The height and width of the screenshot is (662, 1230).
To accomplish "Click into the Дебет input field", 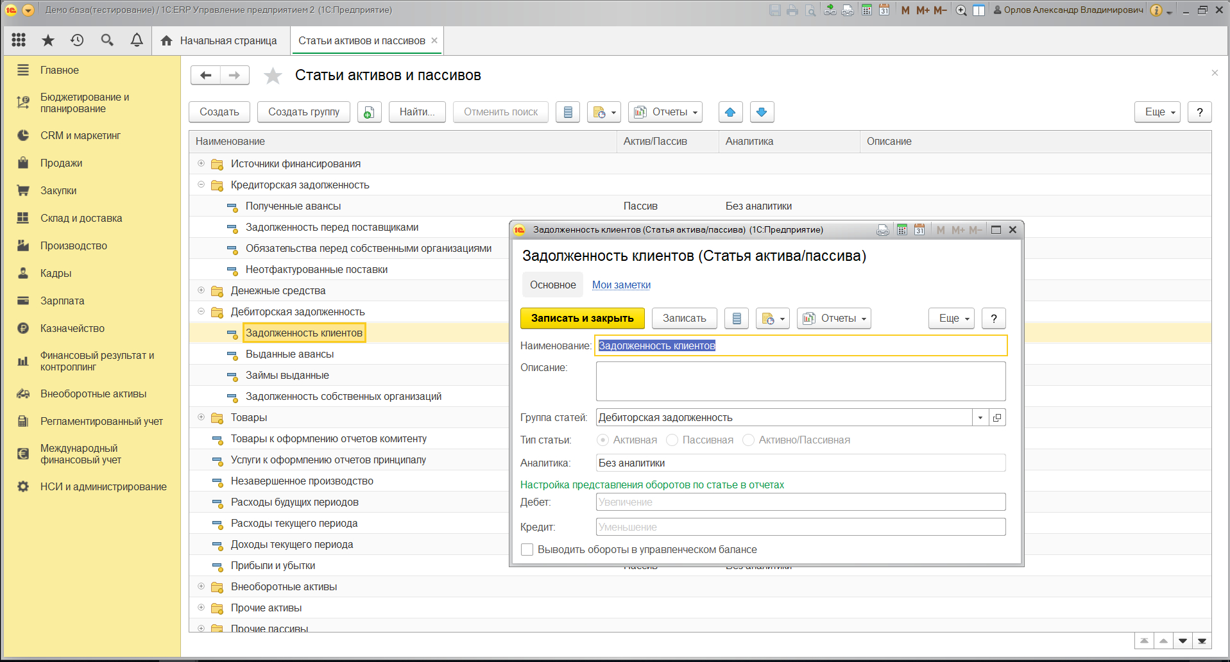I will 801,502.
